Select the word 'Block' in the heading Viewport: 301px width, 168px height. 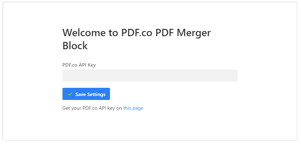(75, 46)
